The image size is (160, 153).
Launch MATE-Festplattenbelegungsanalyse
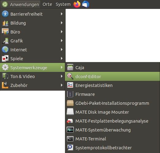pos(112,121)
